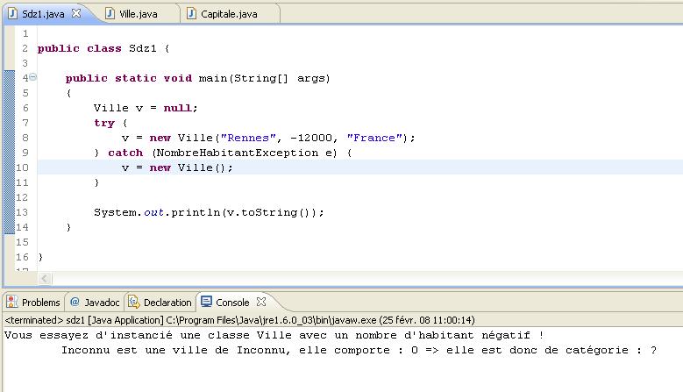The height and width of the screenshot is (392, 683).
Task: Click the 'main(String[] args)' method signature
Action: (x=265, y=78)
